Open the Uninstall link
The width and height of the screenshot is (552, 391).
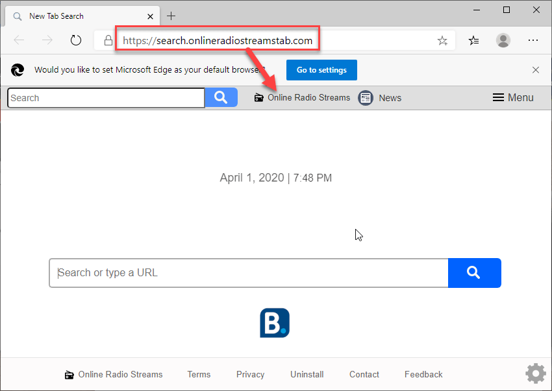[x=307, y=375]
